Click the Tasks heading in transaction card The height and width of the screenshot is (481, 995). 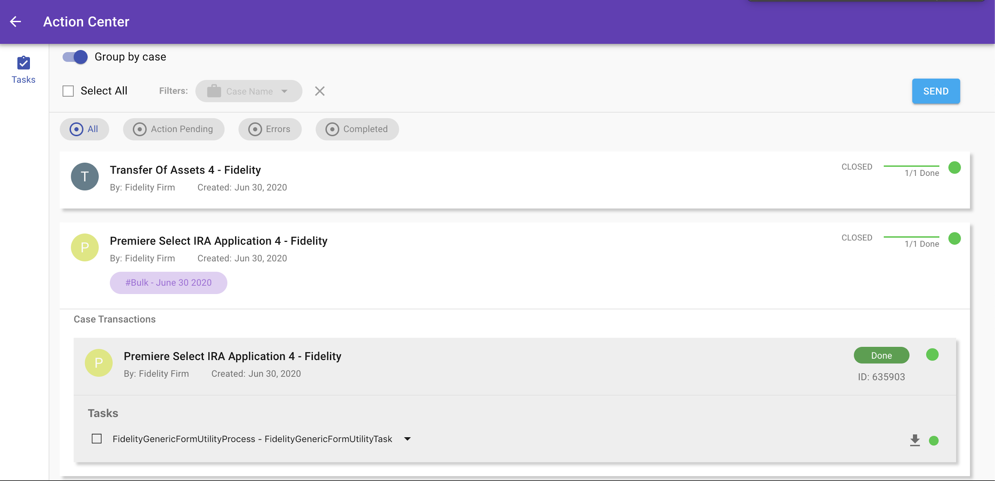[x=103, y=413]
